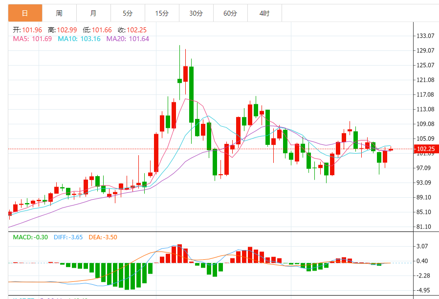Screen dimensions: 439x299
Task: Open the 4时 interval tab
Action: [264, 13]
